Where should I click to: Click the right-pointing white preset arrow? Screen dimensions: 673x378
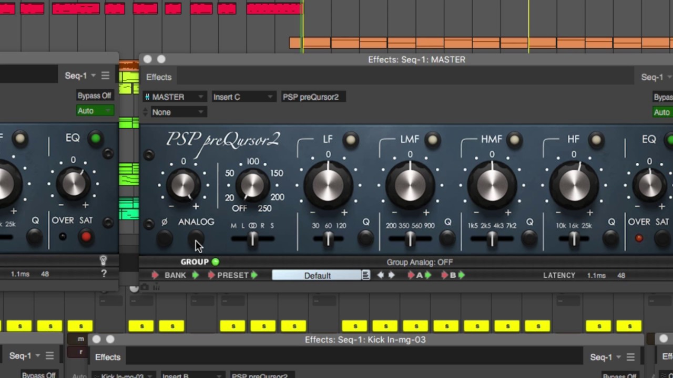tap(391, 275)
